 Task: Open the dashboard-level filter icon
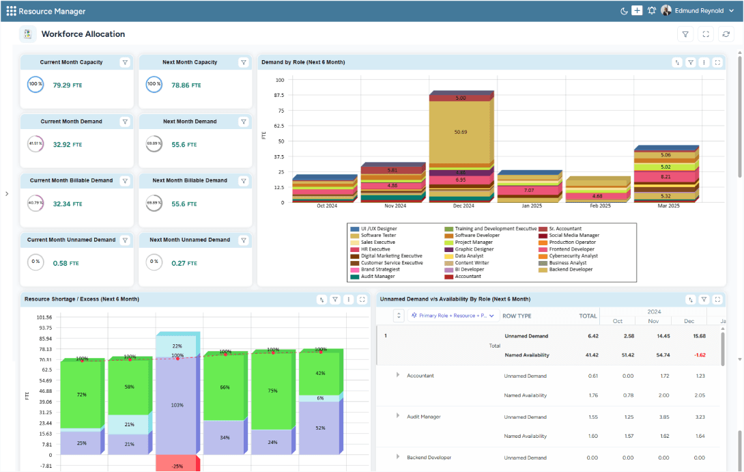click(x=685, y=34)
